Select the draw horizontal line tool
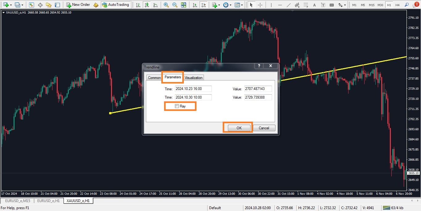The height and width of the screenshot is (211, 421). [280, 5]
